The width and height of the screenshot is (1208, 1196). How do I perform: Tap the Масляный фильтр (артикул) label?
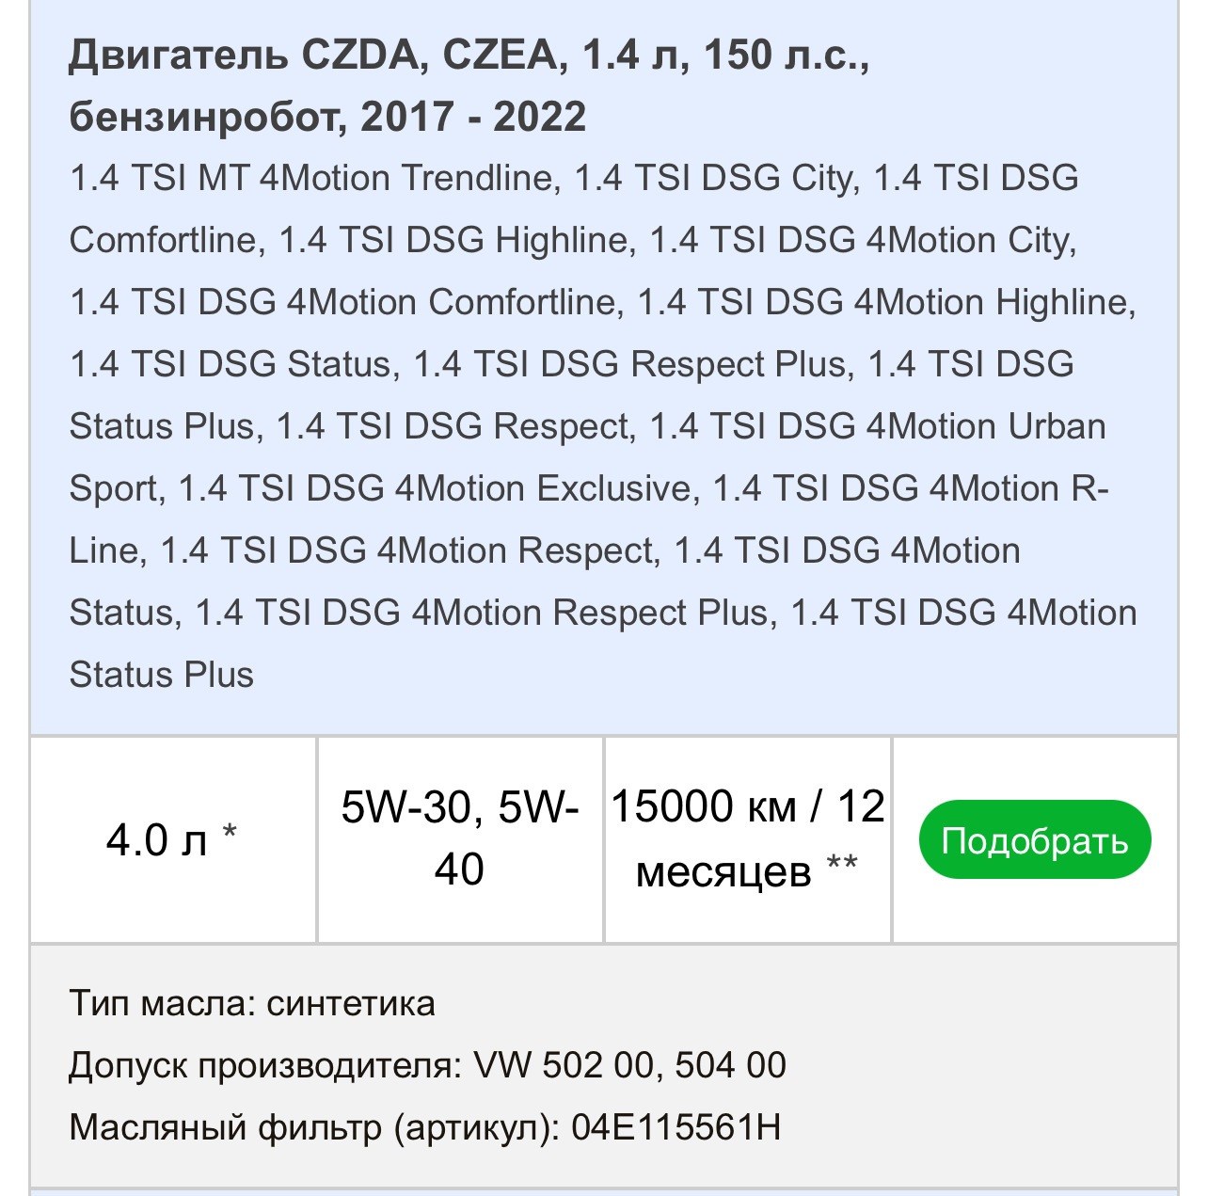[x=310, y=1127]
